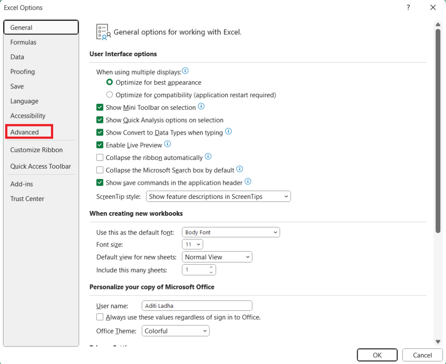Open the dialog Help question mark
The width and height of the screenshot is (446, 364).
[408, 7]
